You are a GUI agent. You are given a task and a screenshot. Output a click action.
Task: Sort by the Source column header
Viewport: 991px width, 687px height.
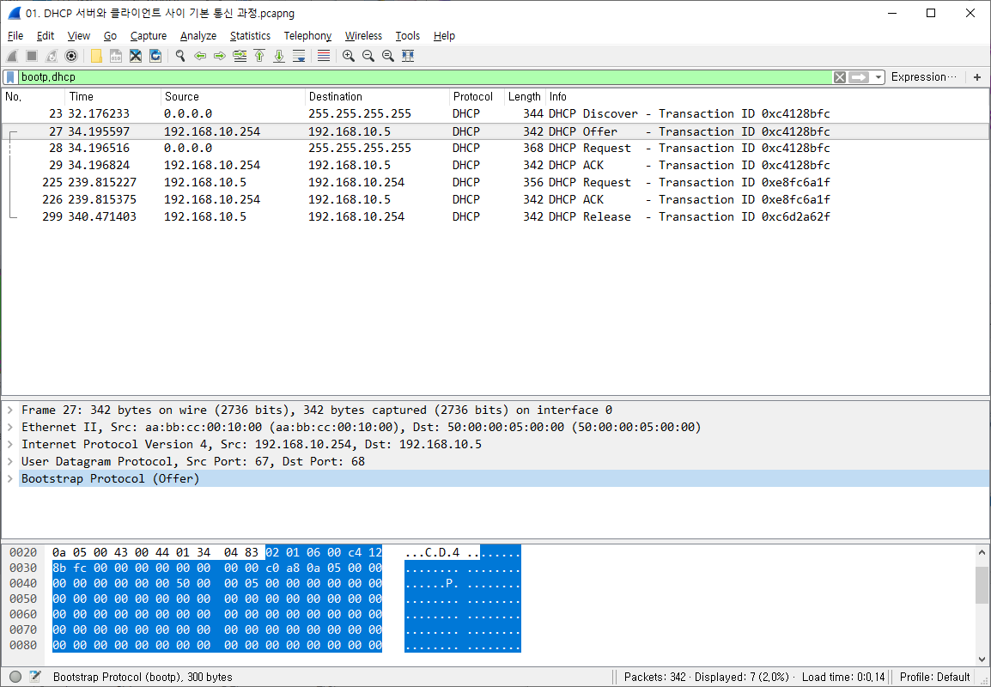(234, 97)
